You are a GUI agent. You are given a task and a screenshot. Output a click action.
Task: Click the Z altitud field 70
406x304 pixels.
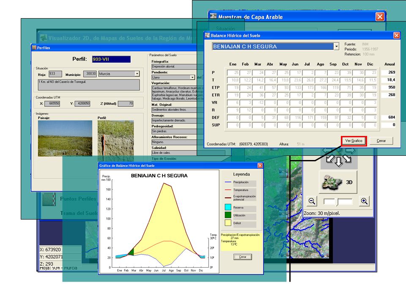coord(126,104)
